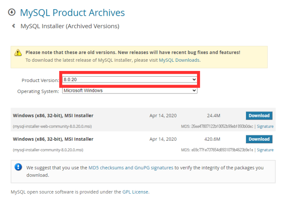Click the back arrow next to MySQL Installer

14,26
